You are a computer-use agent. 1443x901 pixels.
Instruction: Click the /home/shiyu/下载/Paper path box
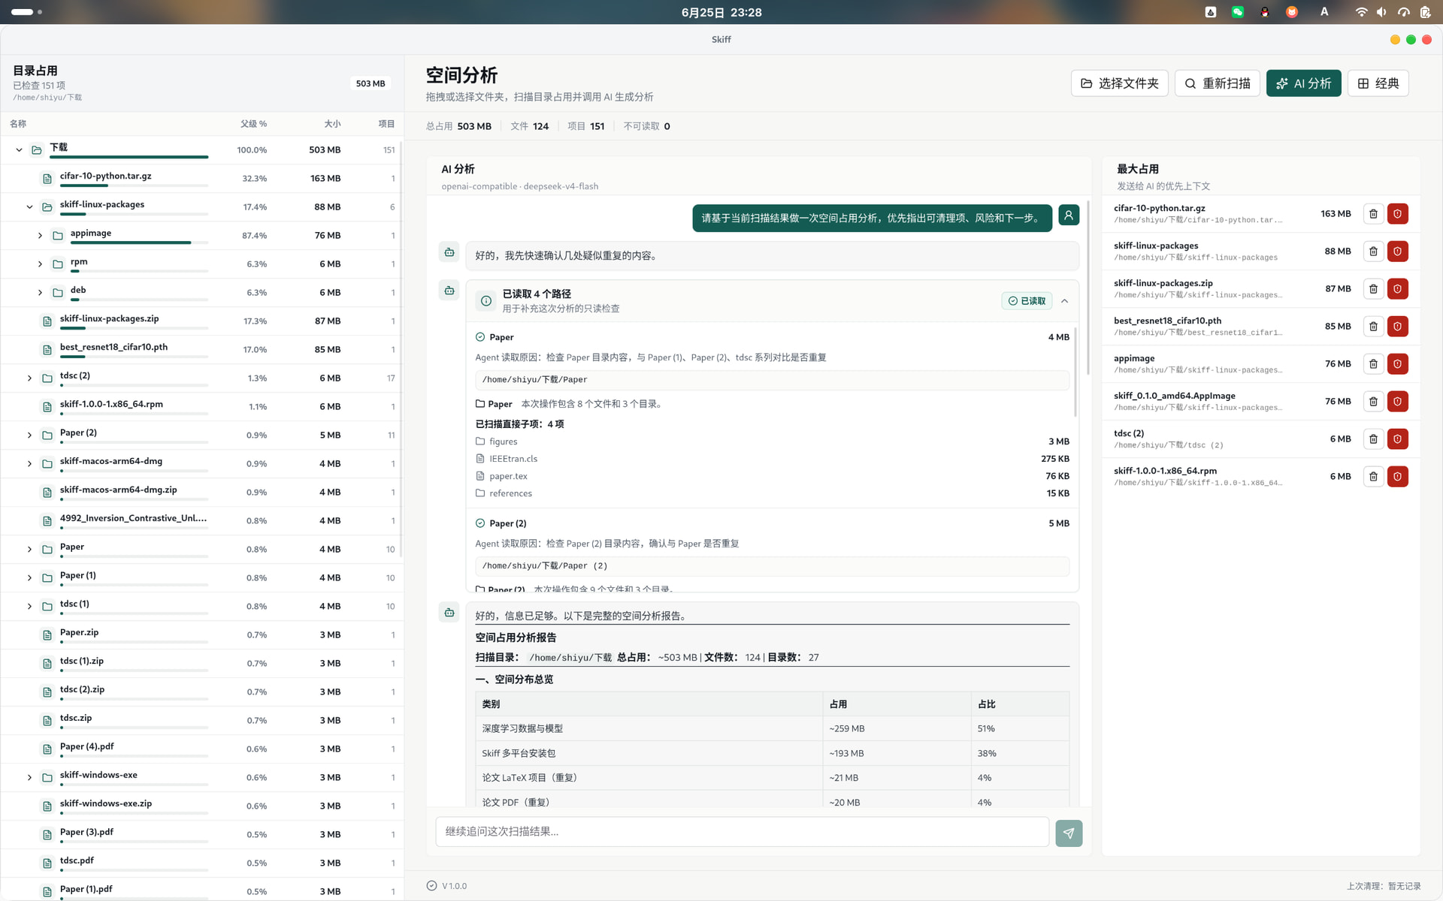click(772, 380)
